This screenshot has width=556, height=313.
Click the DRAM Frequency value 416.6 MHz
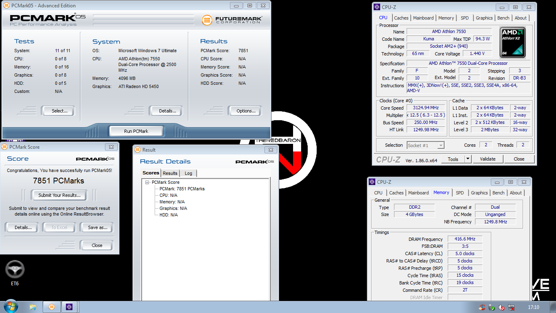coord(465,239)
